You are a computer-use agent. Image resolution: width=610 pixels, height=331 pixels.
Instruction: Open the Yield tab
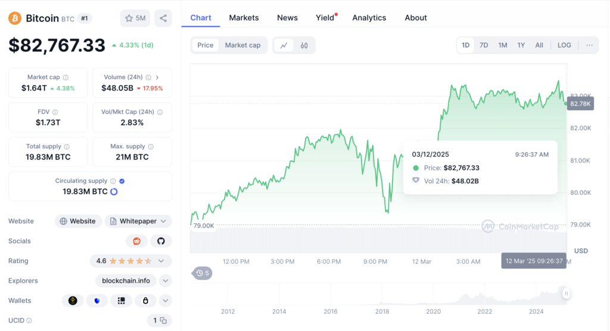(x=325, y=18)
